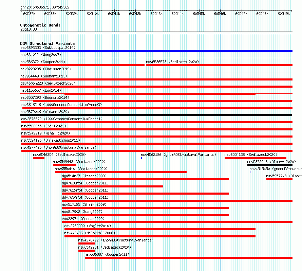Open dgv7630n54 (Cooper2011) label

[x=85, y=197]
